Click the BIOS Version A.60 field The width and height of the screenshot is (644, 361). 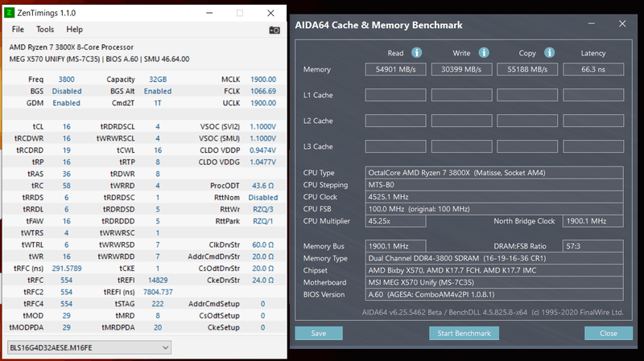click(494, 294)
